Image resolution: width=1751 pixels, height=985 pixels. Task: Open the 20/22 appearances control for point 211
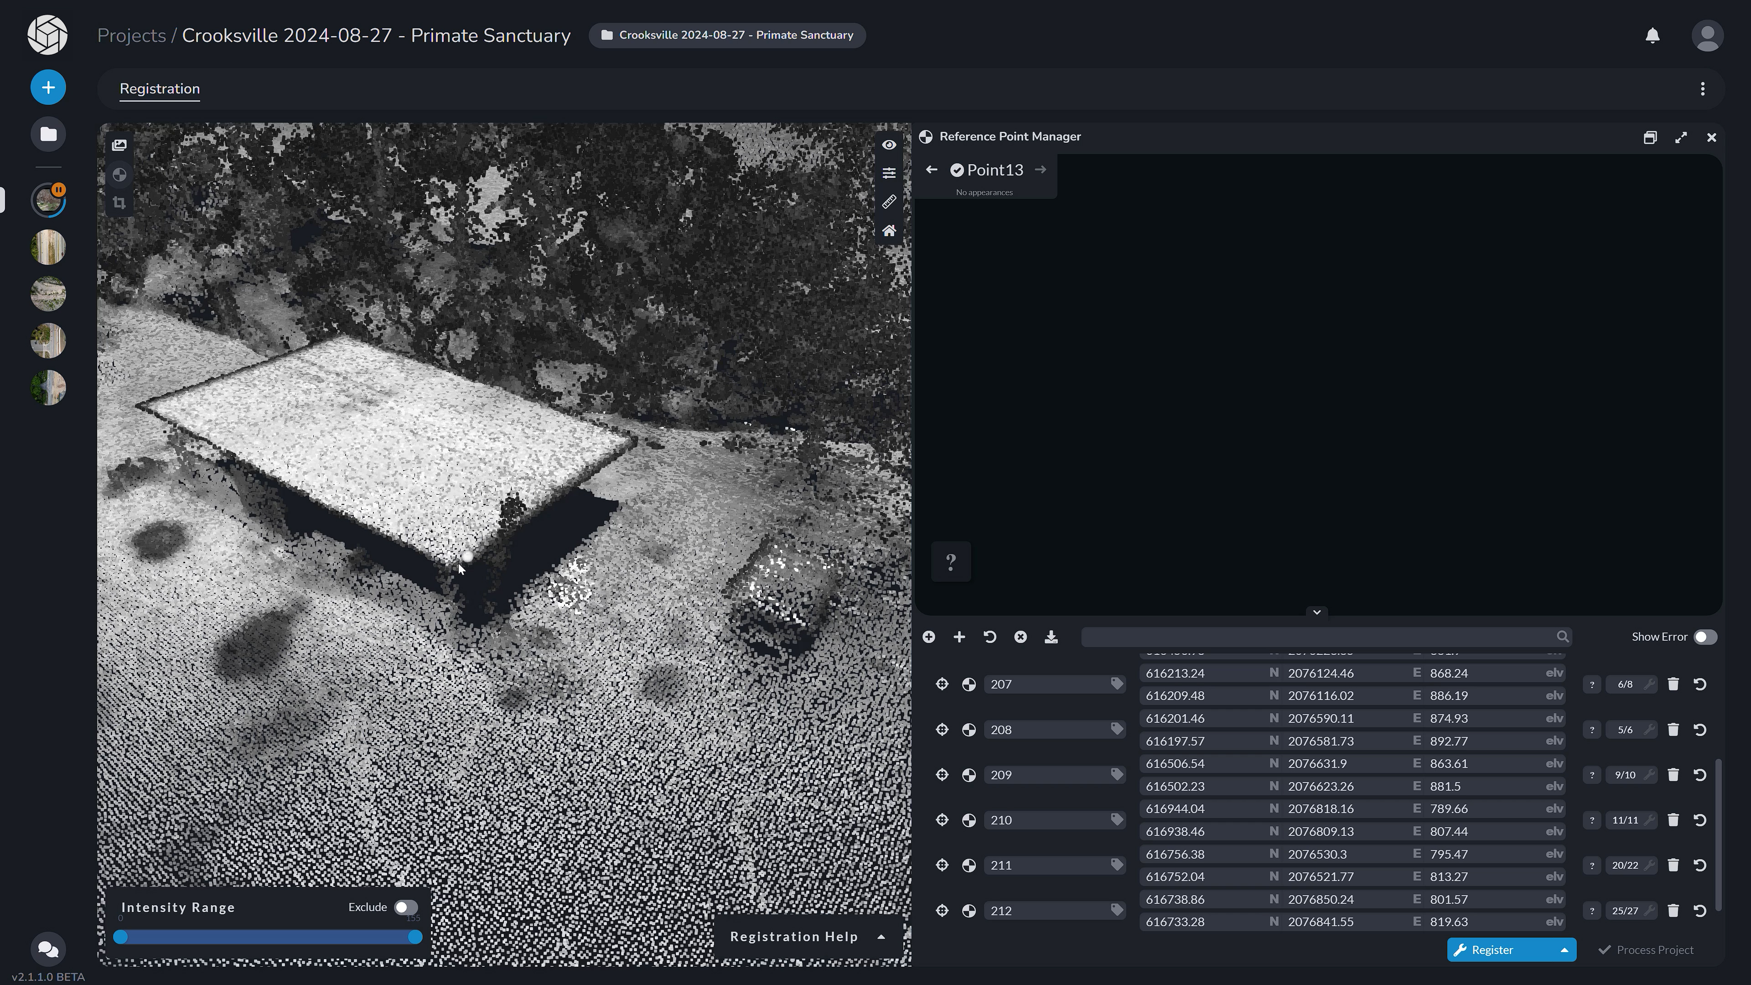[x=1631, y=866]
